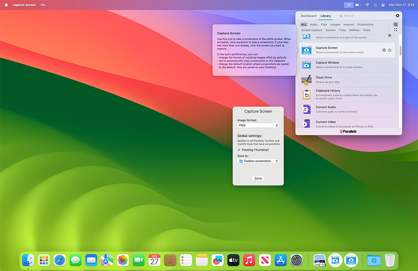This screenshot has width=418, height=271.
Task: Filter library by Screen Capture category
Action: 312,30
